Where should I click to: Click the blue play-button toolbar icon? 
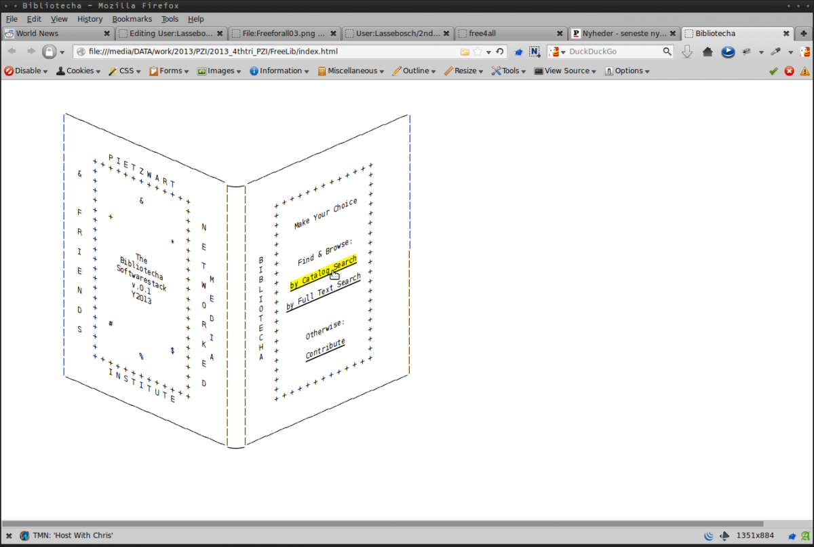coord(728,52)
